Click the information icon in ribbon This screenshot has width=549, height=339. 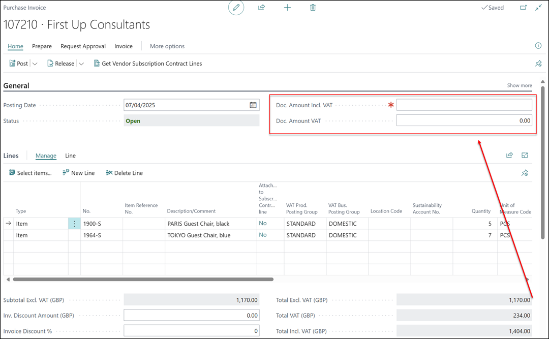538,46
